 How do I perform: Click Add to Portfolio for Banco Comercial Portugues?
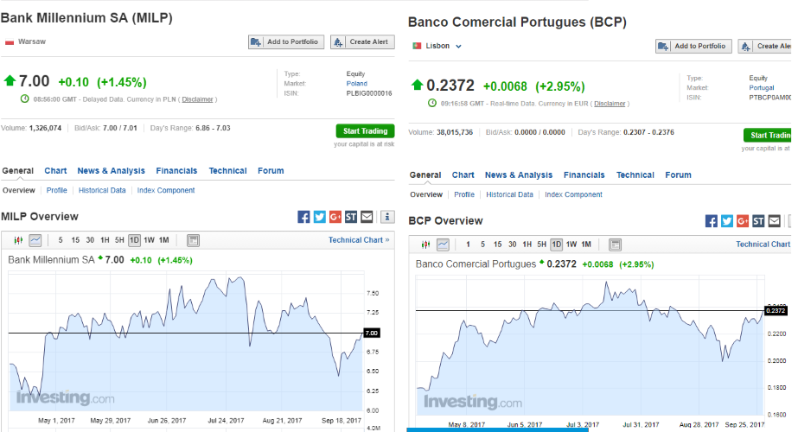(693, 47)
